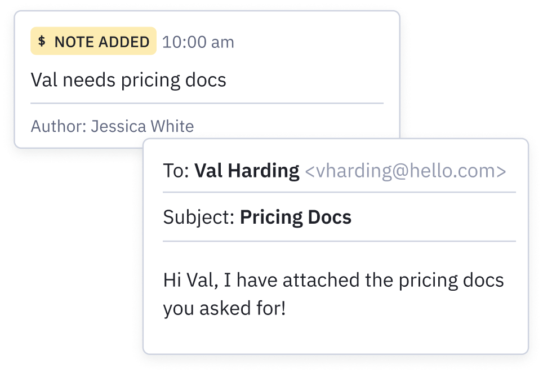Click the divider below the Subject line
Viewport: 543px width, 373px height.
(339, 241)
